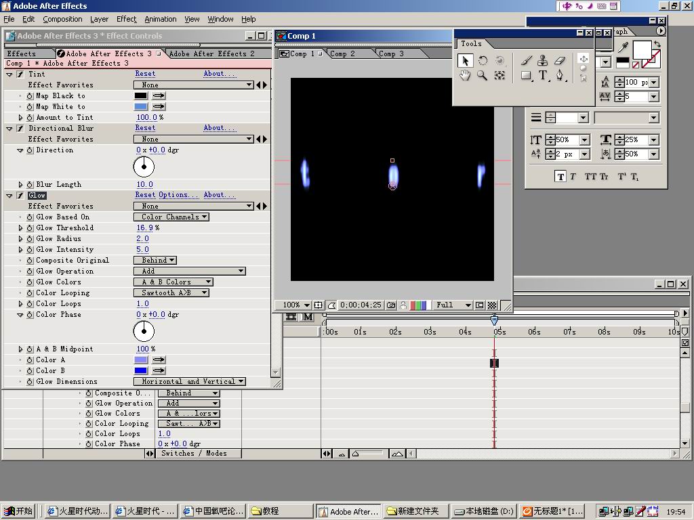Viewport: 694px width, 520px height.
Task: Select the Eraser tool
Action: (x=560, y=60)
